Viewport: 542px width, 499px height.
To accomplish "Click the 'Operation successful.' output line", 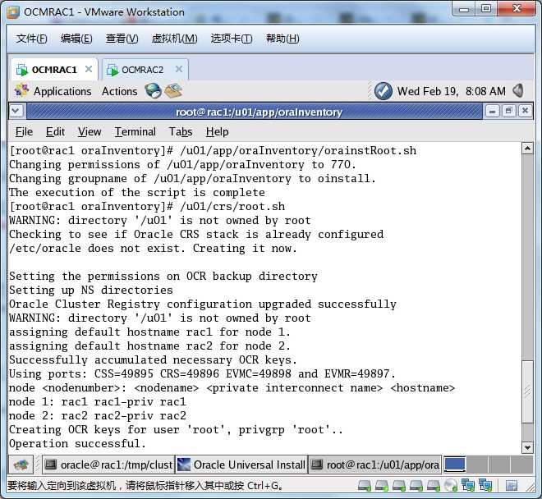I will [x=77, y=443].
